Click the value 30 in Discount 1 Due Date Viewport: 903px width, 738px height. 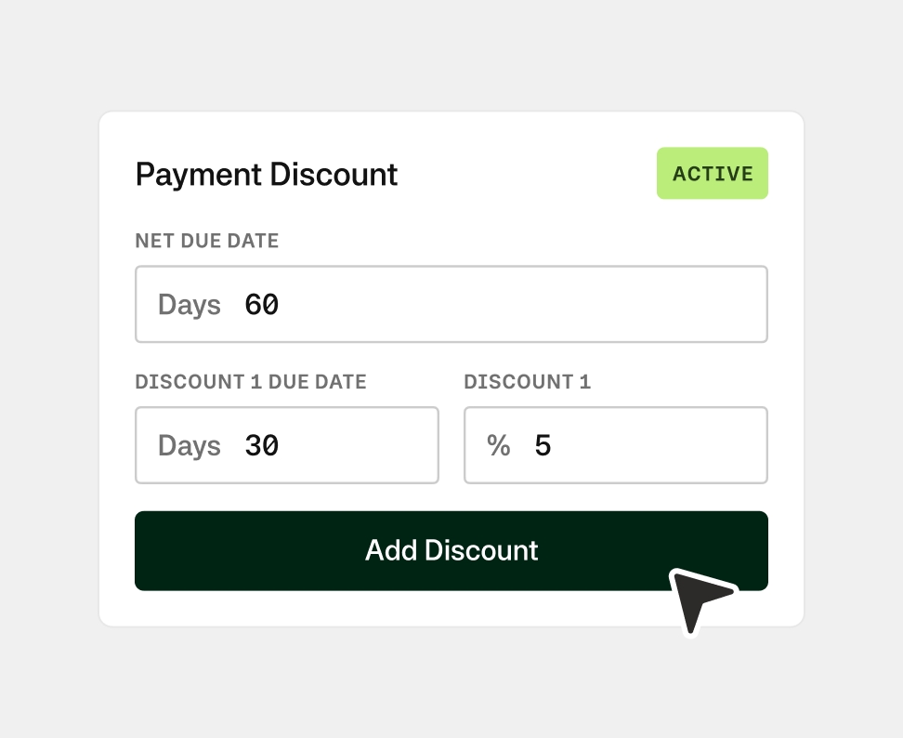click(x=262, y=446)
